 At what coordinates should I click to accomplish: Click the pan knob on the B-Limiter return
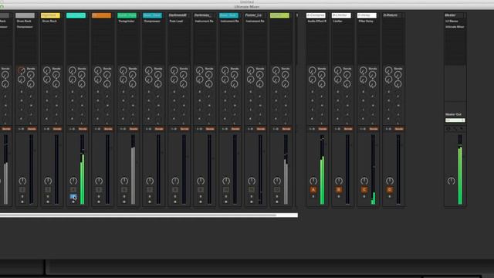(x=339, y=181)
